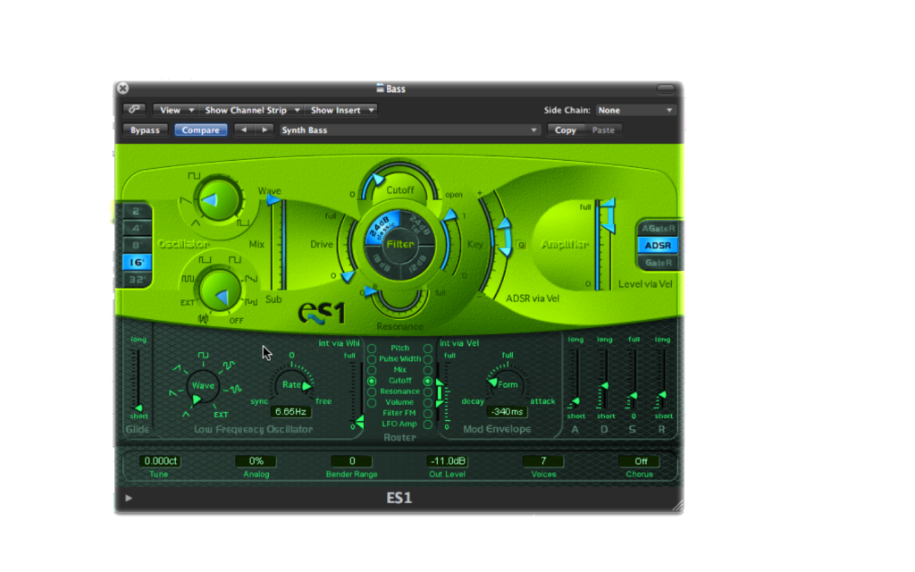Viewport: 915px width, 572px height.
Task: Select GateR amplifier mode button
Action: point(658,262)
